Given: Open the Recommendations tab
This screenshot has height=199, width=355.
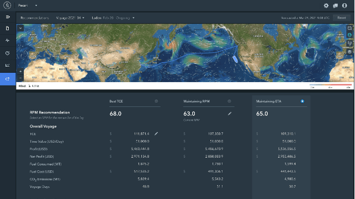Looking at the screenshot, I should click(35, 18).
